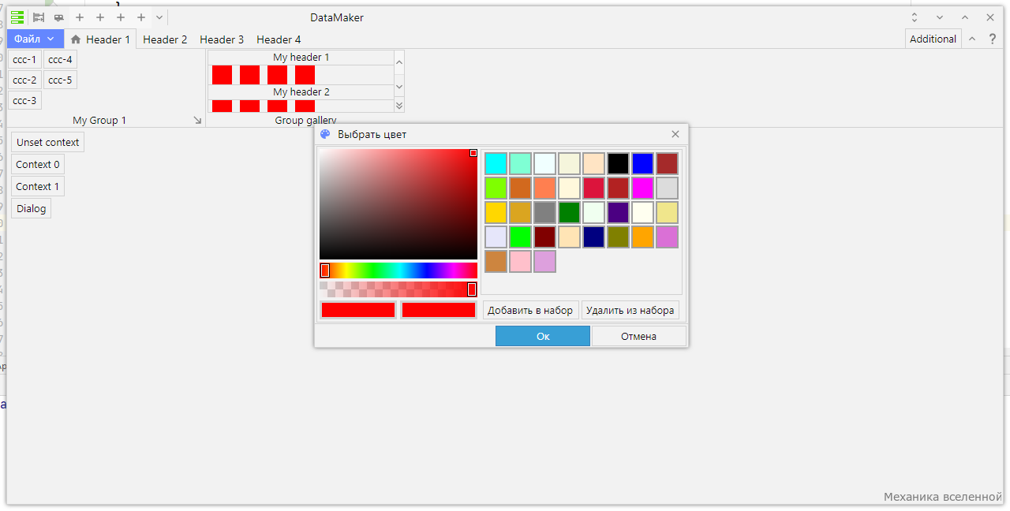Image resolution: width=1010 pixels, height=511 pixels.
Task: Open help via the question mark icon
Action: point(993,39)
